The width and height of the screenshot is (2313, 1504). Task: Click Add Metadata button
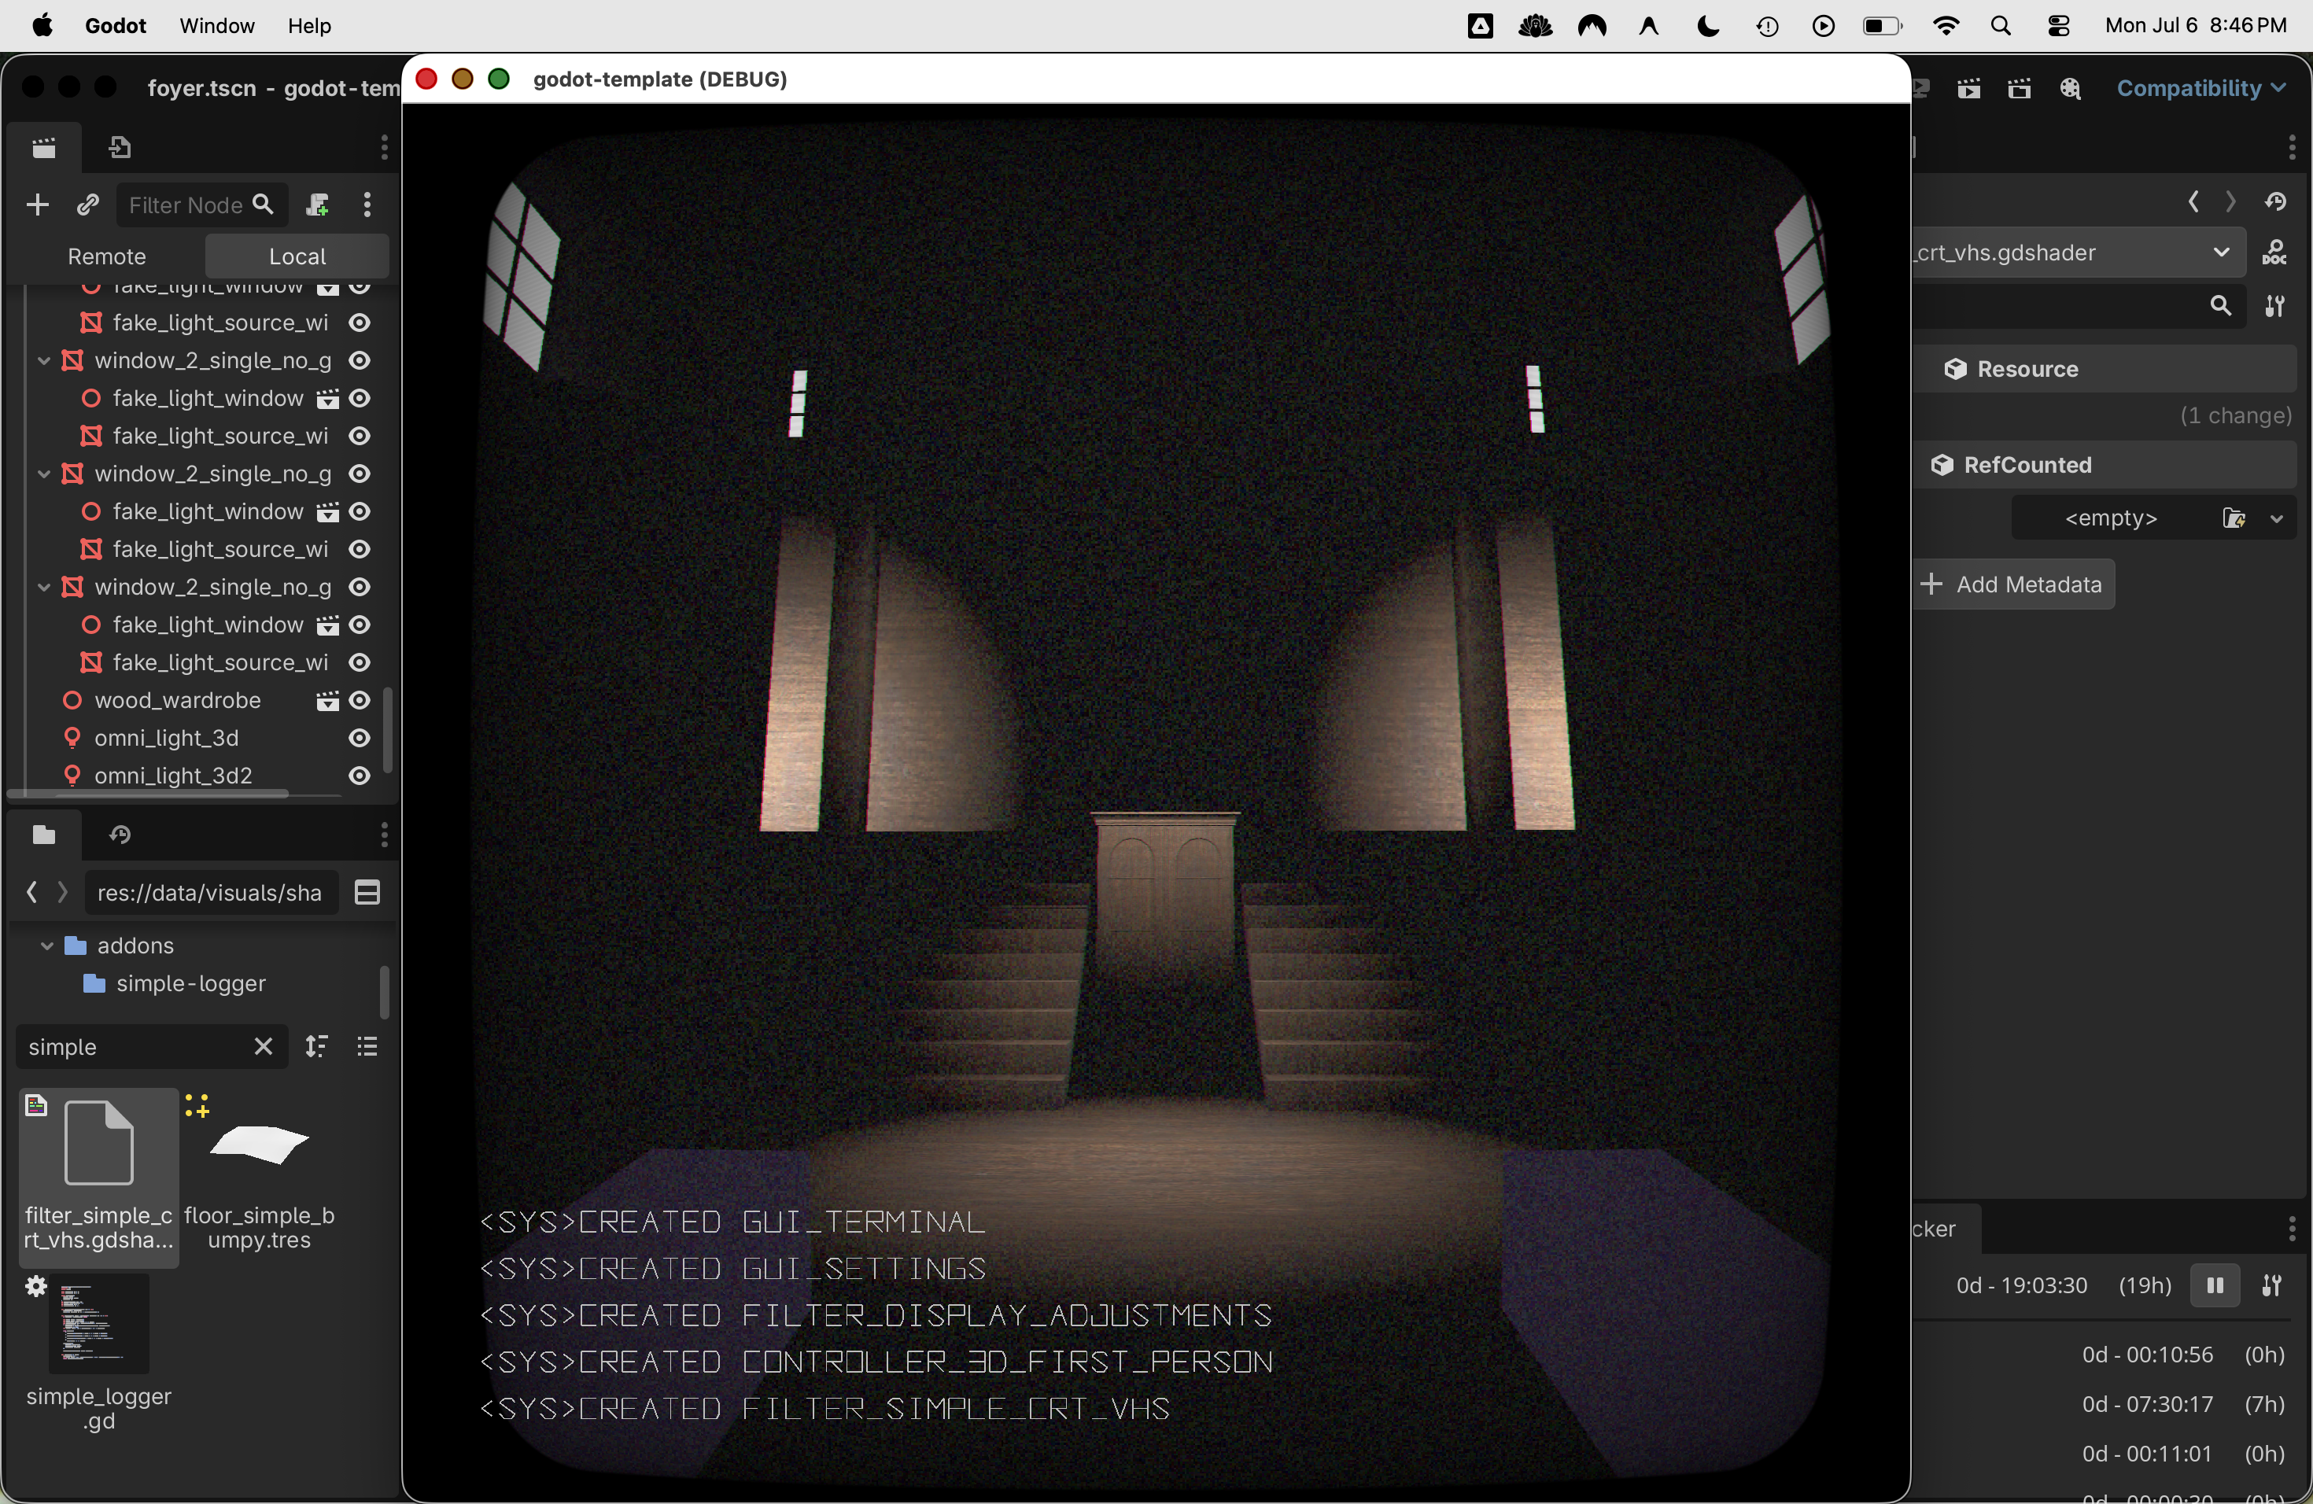(x=2014, y=585)
